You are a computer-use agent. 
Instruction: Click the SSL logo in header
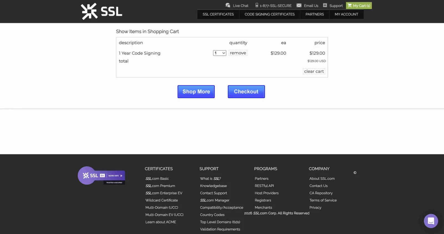click(102, 11)
